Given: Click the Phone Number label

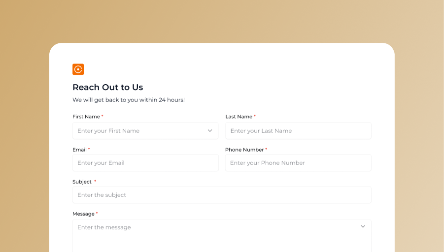Looking at the screenshot, I should click(244, 150).
